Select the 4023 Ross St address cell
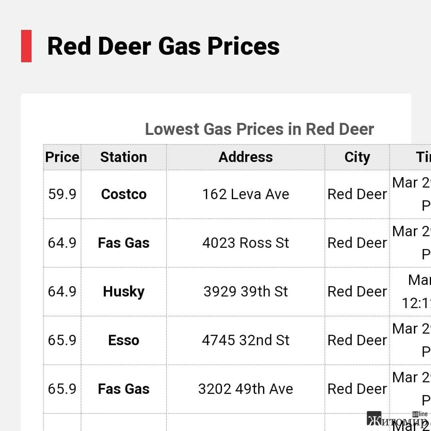 [246, 243]
